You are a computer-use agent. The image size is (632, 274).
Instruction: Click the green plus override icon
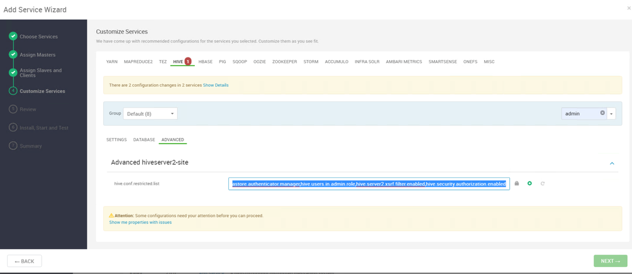(530, 184)
